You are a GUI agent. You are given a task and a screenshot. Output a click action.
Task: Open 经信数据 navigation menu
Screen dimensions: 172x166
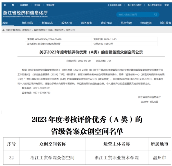tap(146, 23)
